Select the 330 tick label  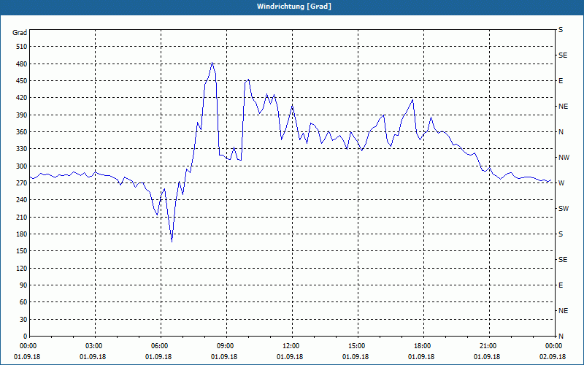(22, 149)
